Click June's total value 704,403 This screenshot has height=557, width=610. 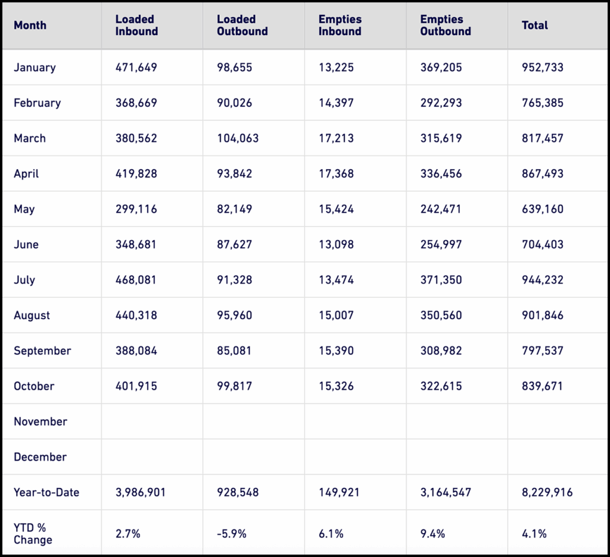[542, 245]
